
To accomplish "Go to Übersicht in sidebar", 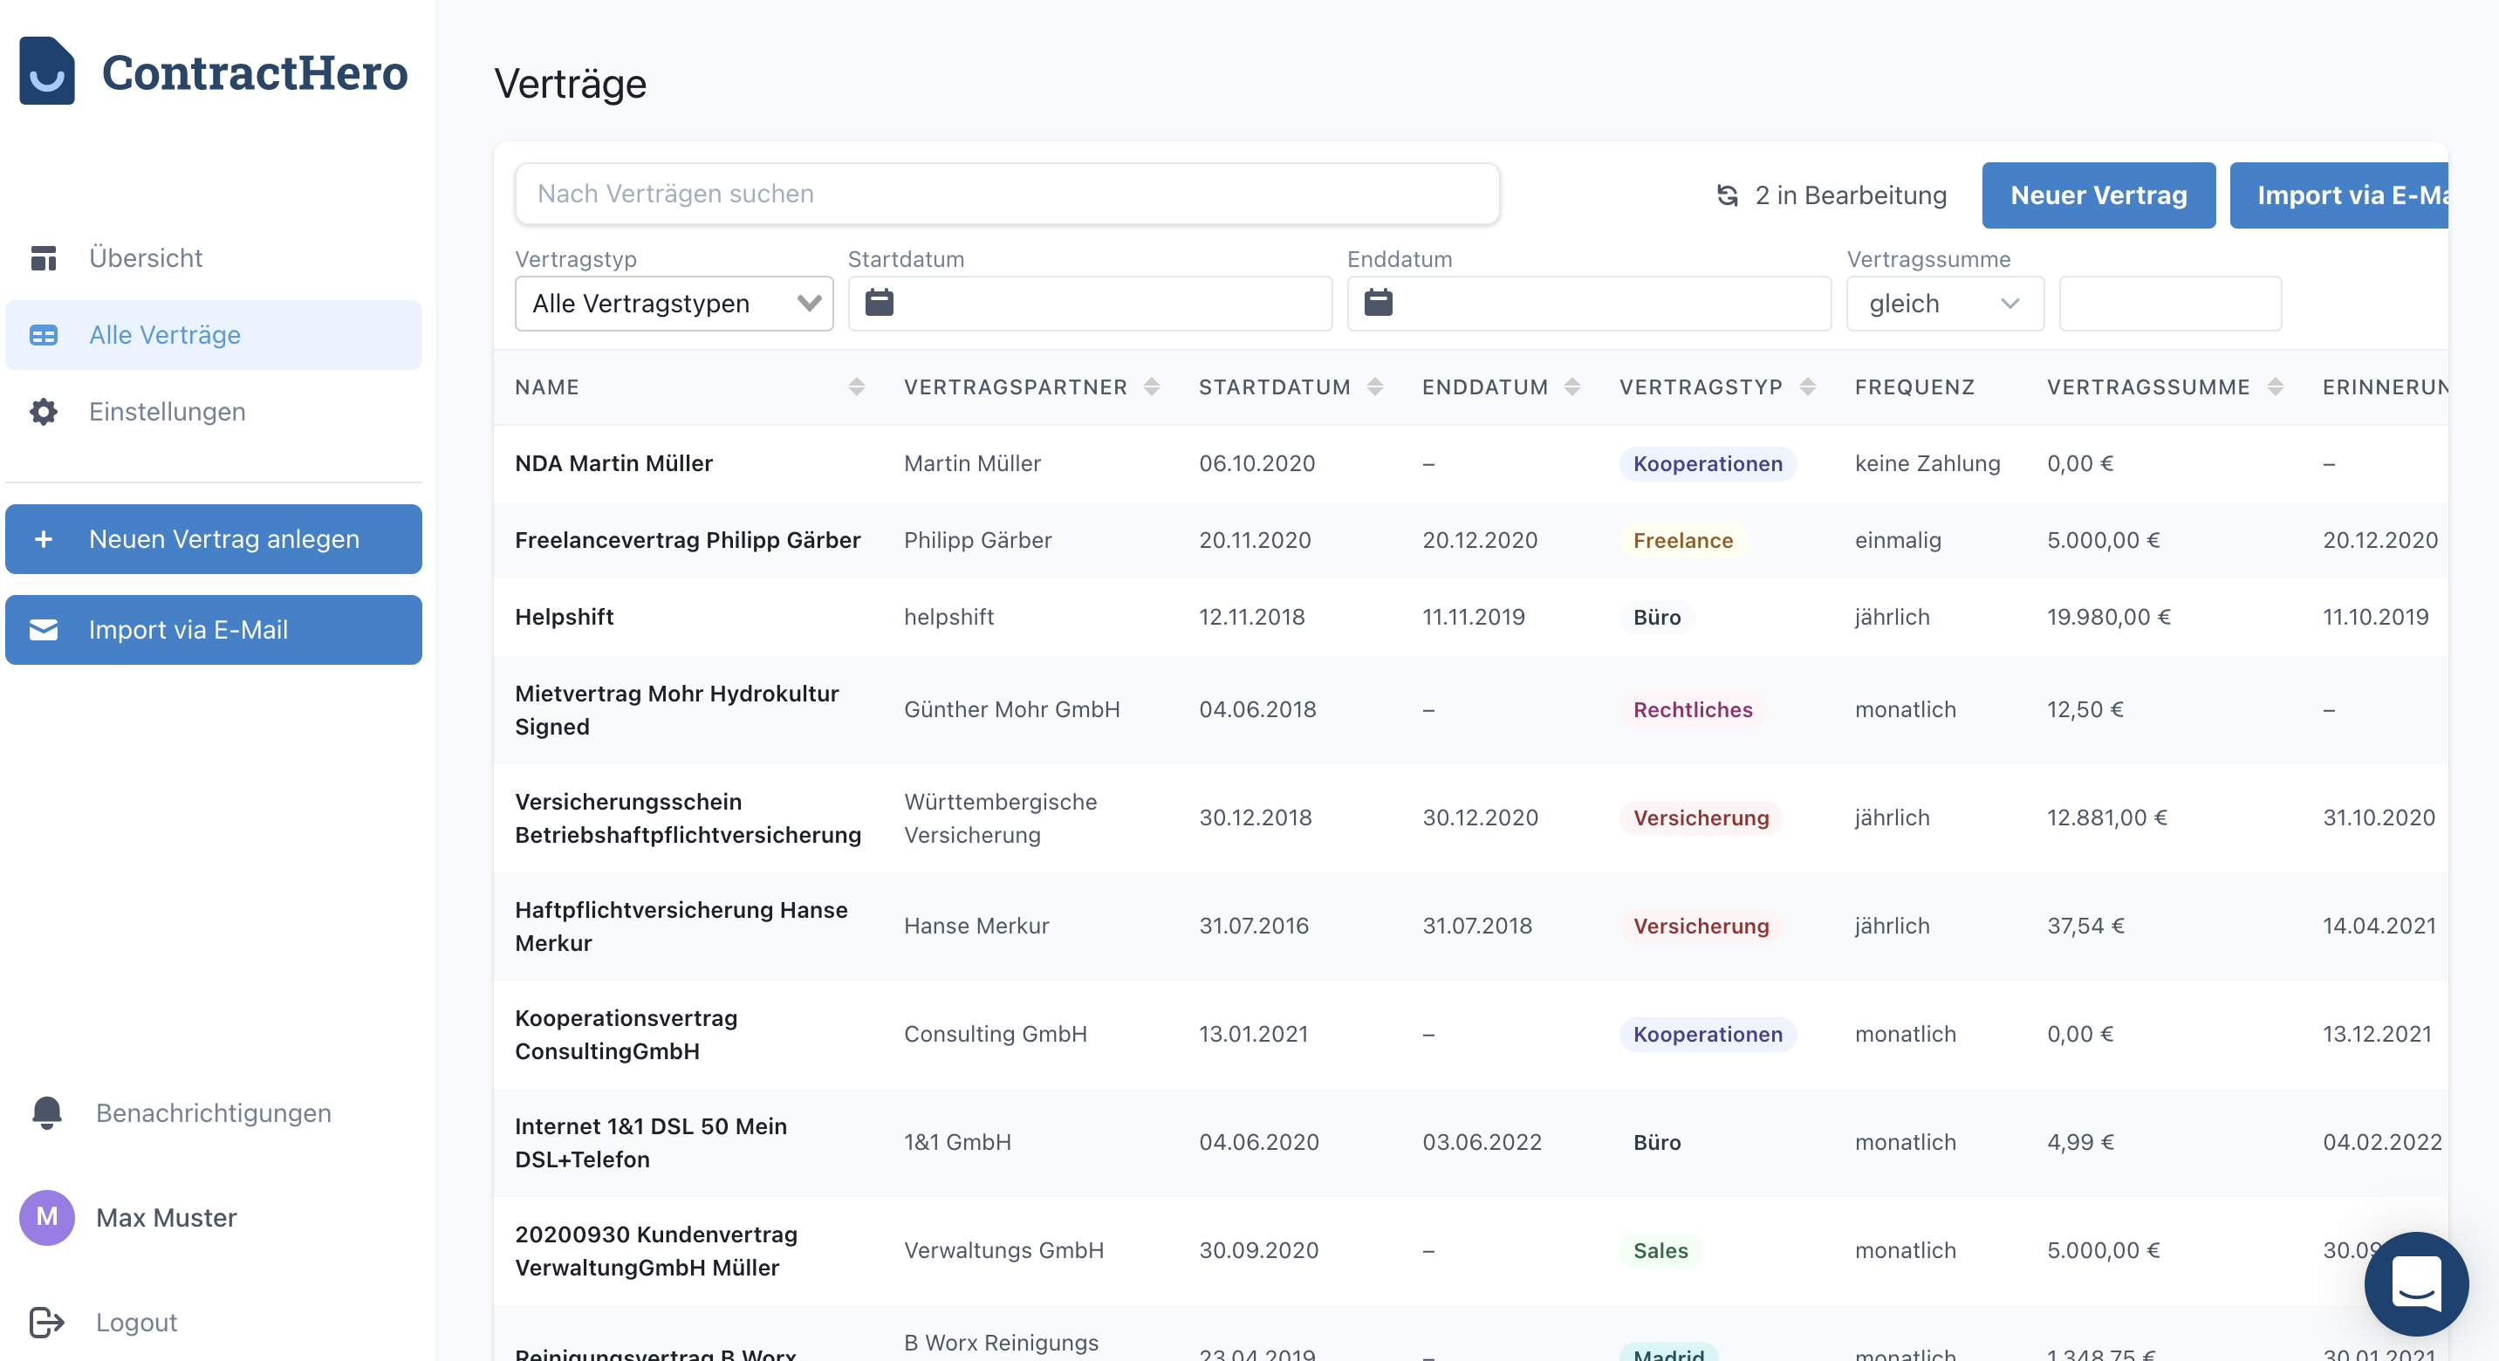I will coord(146,258).
